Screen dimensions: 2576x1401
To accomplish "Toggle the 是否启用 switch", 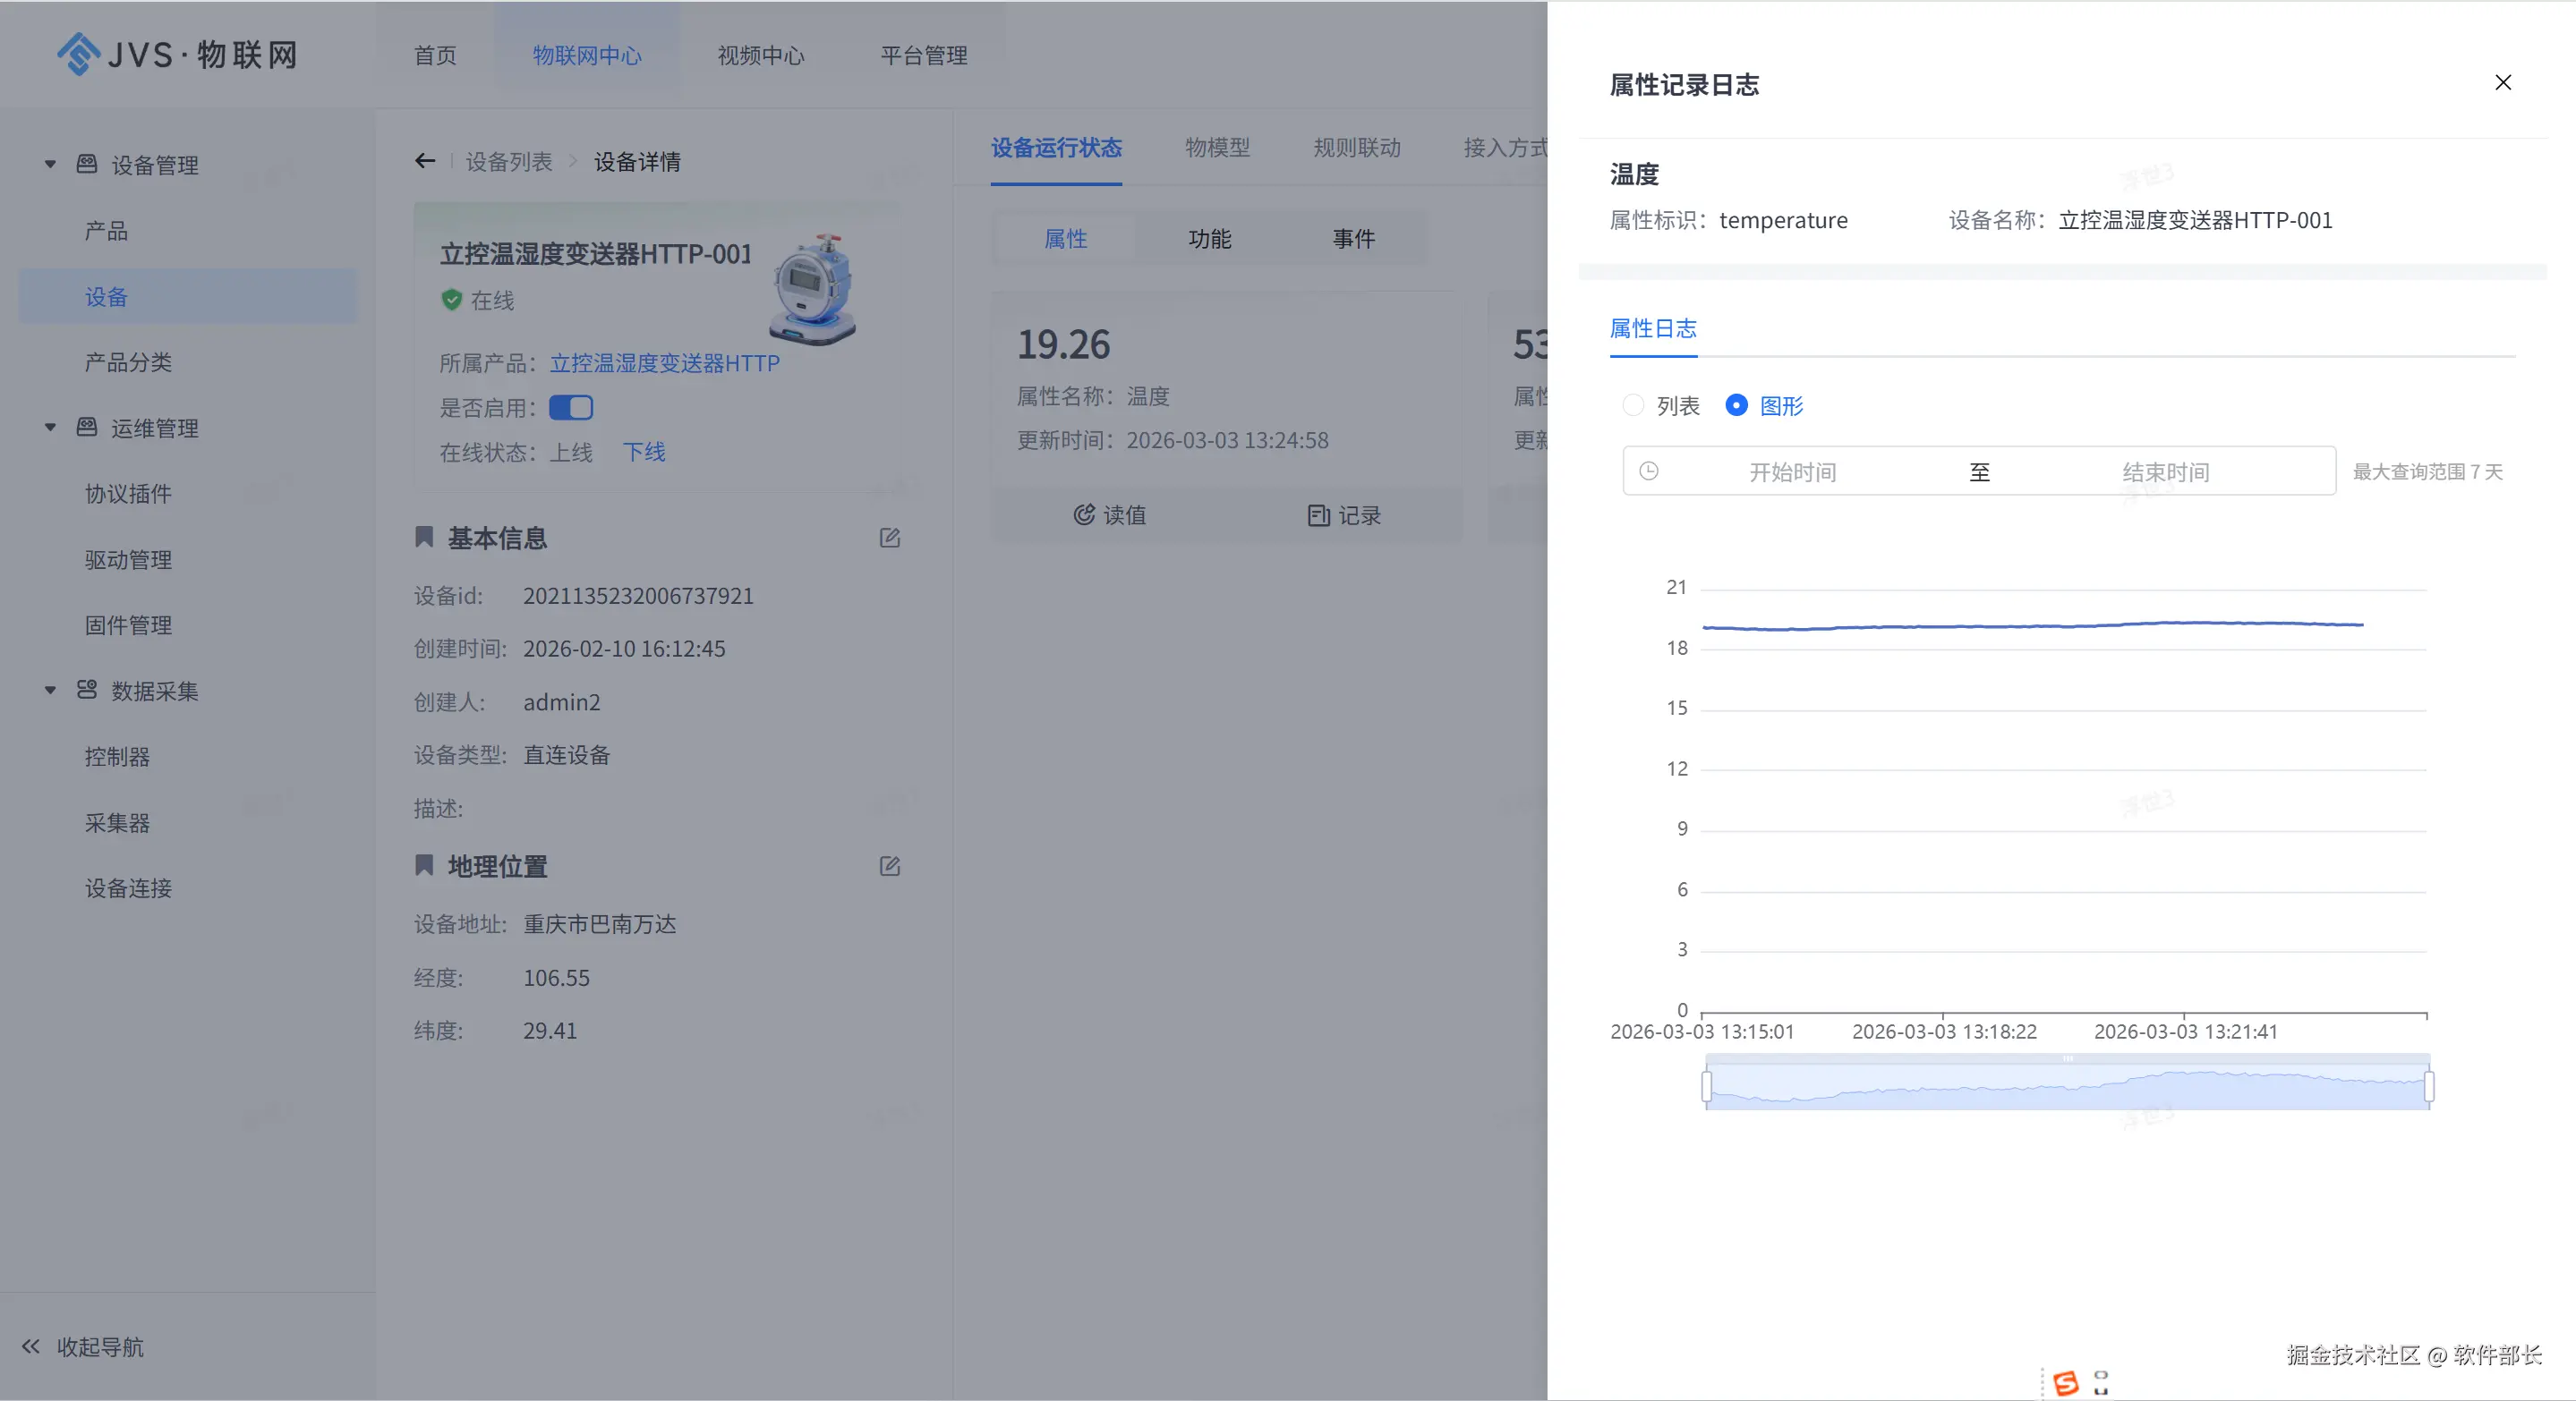I will [x=571, y=408].
